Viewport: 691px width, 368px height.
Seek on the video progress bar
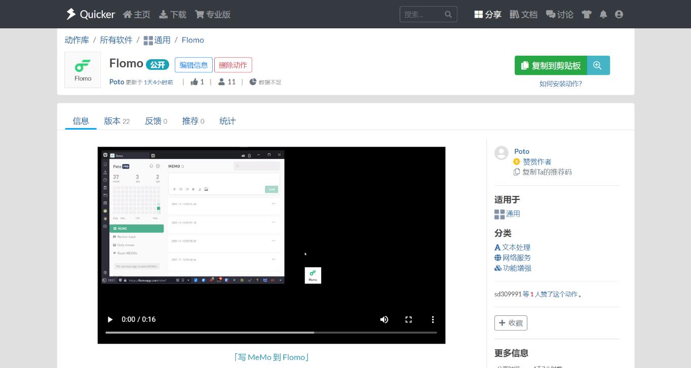tap(271, 333)
